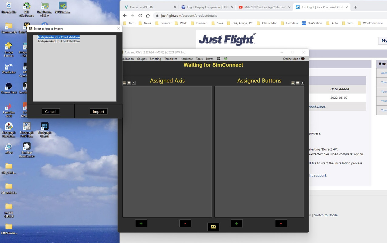The height and width of the screenshot is (243, 387).
Task: Launch Amiga Forever from the desktop
Action: pyautogui.click(x=9, y=50)
